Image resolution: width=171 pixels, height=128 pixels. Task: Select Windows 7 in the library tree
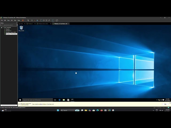point(9,31)
